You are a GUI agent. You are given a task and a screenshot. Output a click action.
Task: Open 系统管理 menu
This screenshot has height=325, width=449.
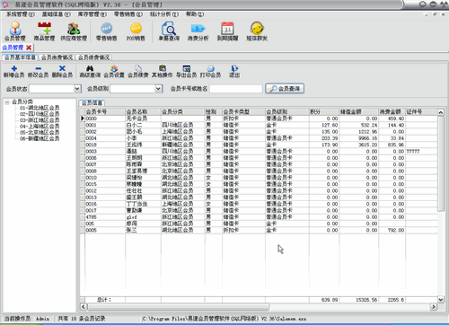click(21, 14)
